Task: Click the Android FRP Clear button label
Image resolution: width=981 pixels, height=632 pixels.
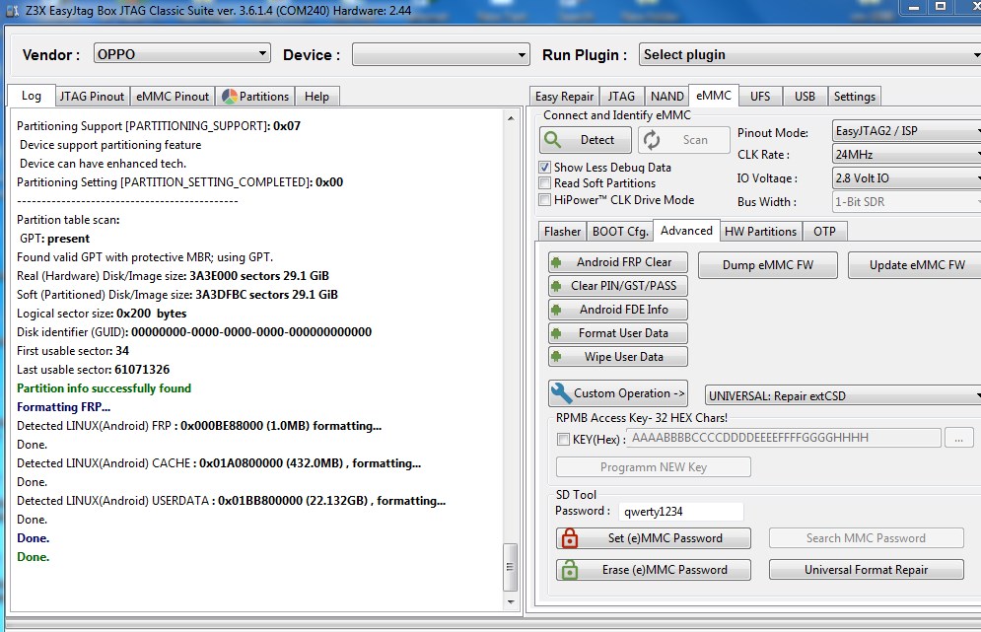Action: [624, 262]
